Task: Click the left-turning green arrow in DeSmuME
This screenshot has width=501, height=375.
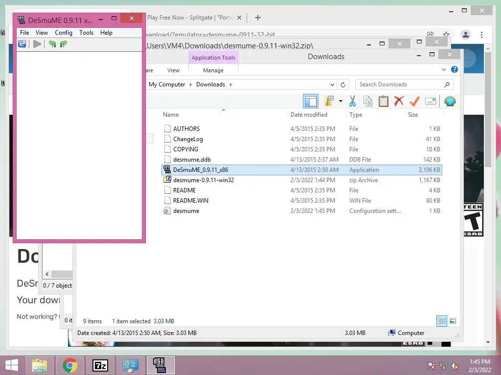Action: [52, 44]
